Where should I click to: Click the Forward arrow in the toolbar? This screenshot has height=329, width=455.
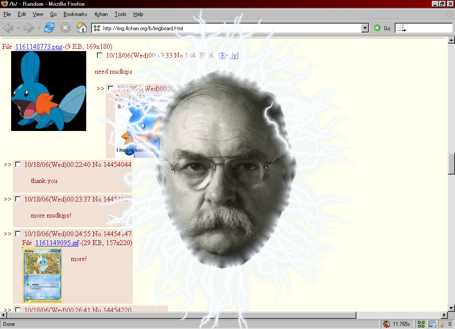coord(28,28)
